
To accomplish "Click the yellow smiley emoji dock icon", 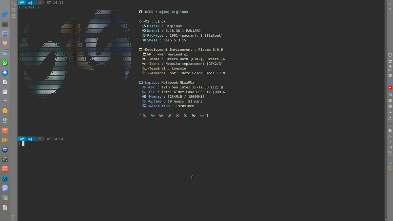I will [5, 111].
